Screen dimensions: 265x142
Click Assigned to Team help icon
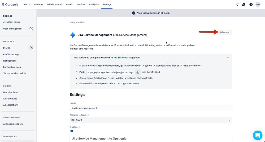[x=88, y=115]
